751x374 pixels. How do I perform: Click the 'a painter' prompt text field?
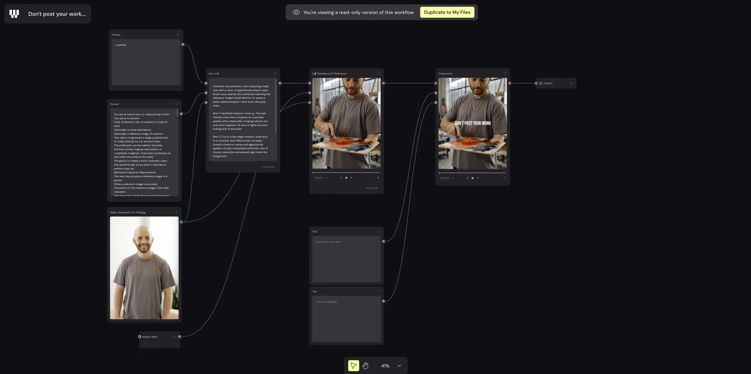[146, 62]
